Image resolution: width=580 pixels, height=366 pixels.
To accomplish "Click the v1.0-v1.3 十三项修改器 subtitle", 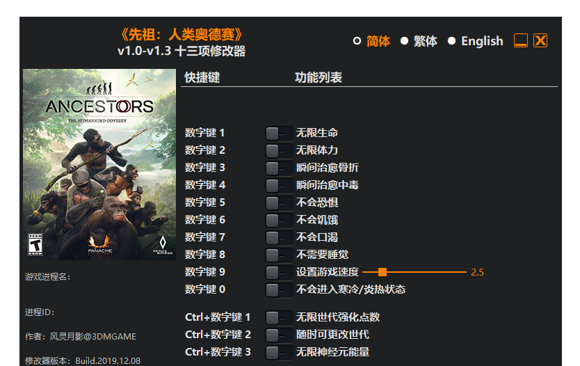I will (182, 51).
